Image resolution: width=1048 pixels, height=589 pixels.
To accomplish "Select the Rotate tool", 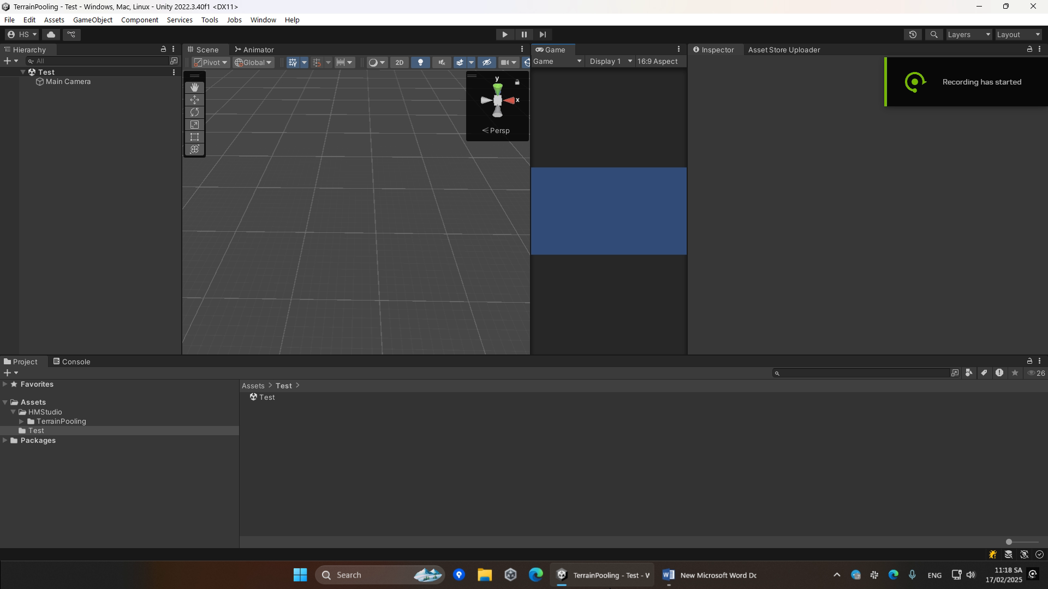I will [194, 112].
